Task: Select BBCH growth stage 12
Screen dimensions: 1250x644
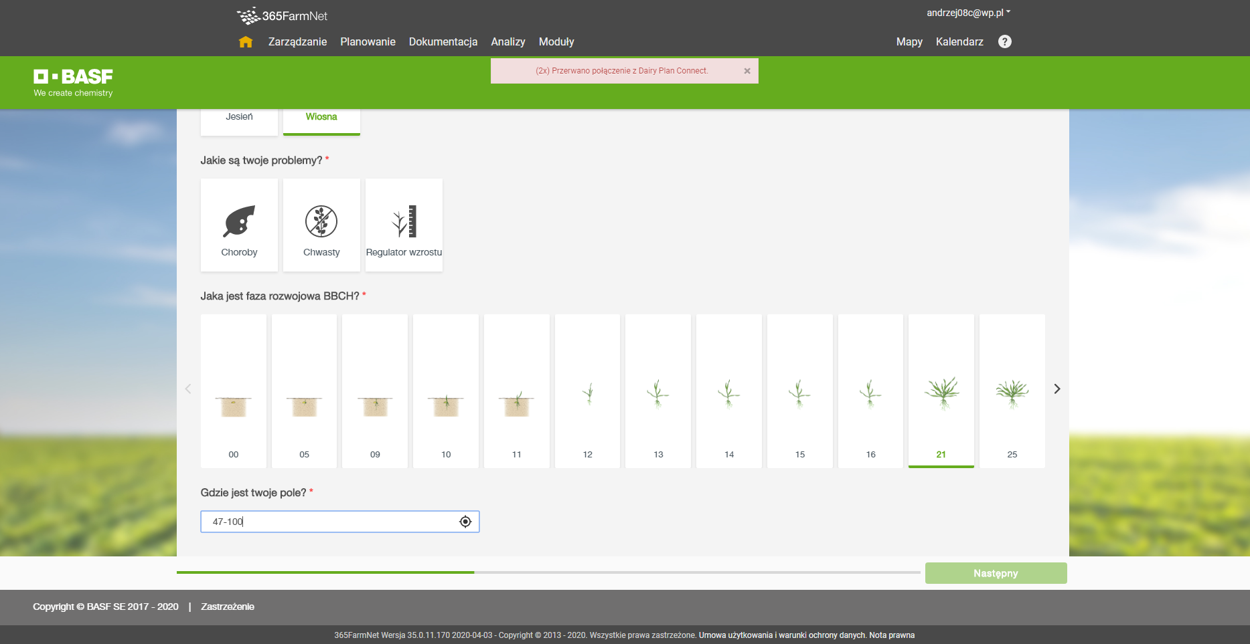Action: [x=587, y=391]
